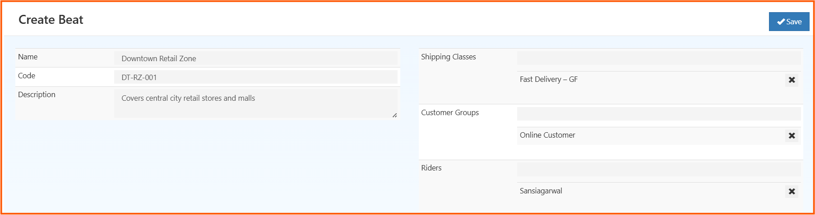
Task: Remove the Fast Delivery – GF shipping class
Action: point(792,80)
